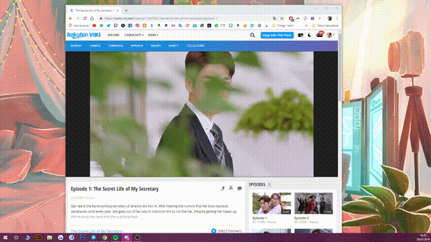Click the page's vertical scrollbar

tap(340, 132)
